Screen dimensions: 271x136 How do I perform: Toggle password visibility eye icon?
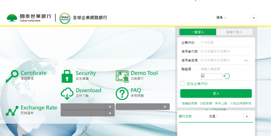pos(246,60)
